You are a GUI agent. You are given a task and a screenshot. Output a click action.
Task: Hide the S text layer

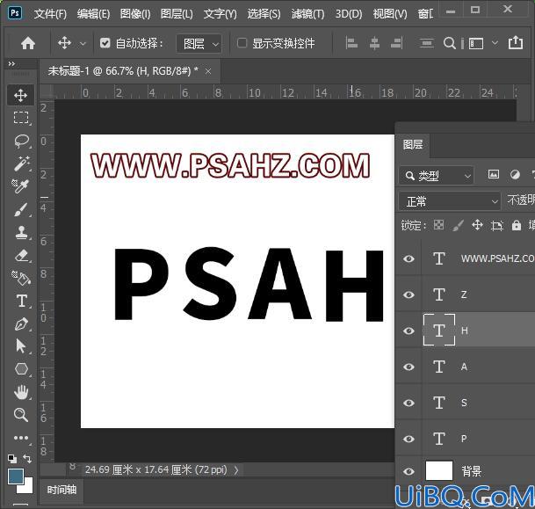pos(408,403)
